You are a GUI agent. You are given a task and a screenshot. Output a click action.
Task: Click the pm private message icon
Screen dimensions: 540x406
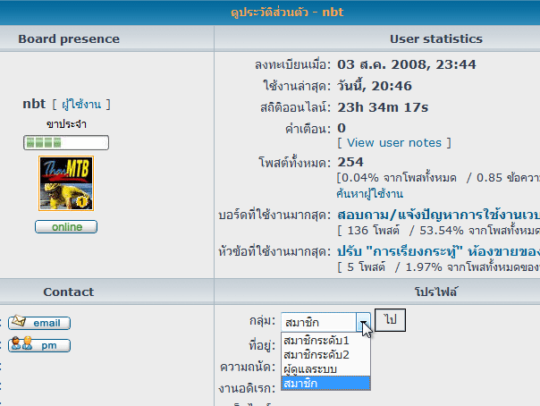coord(38,344)
